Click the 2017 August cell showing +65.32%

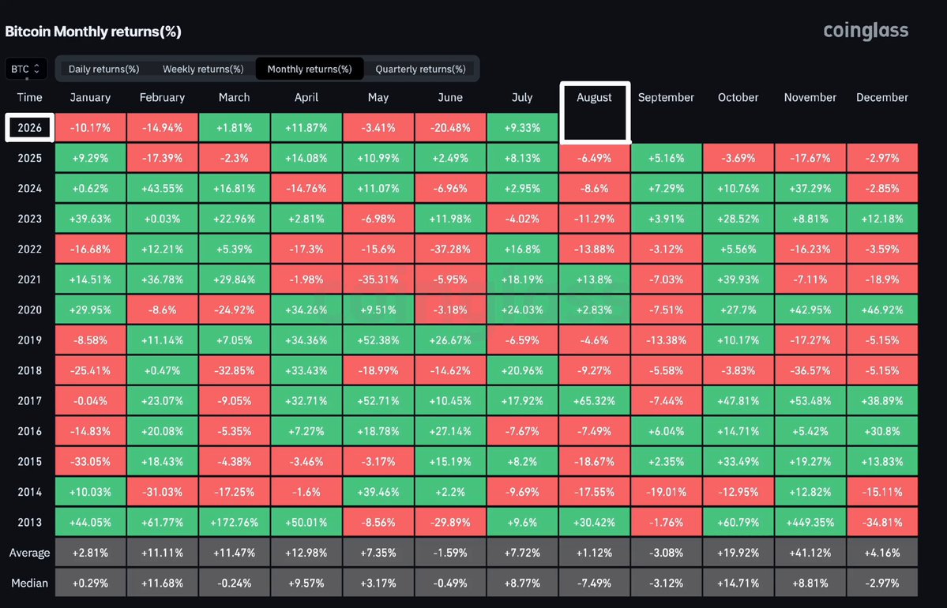[594, 401]
